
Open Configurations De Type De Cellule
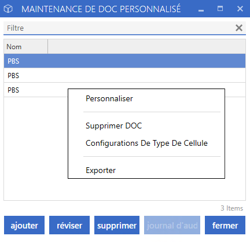[x=146, y=143]
